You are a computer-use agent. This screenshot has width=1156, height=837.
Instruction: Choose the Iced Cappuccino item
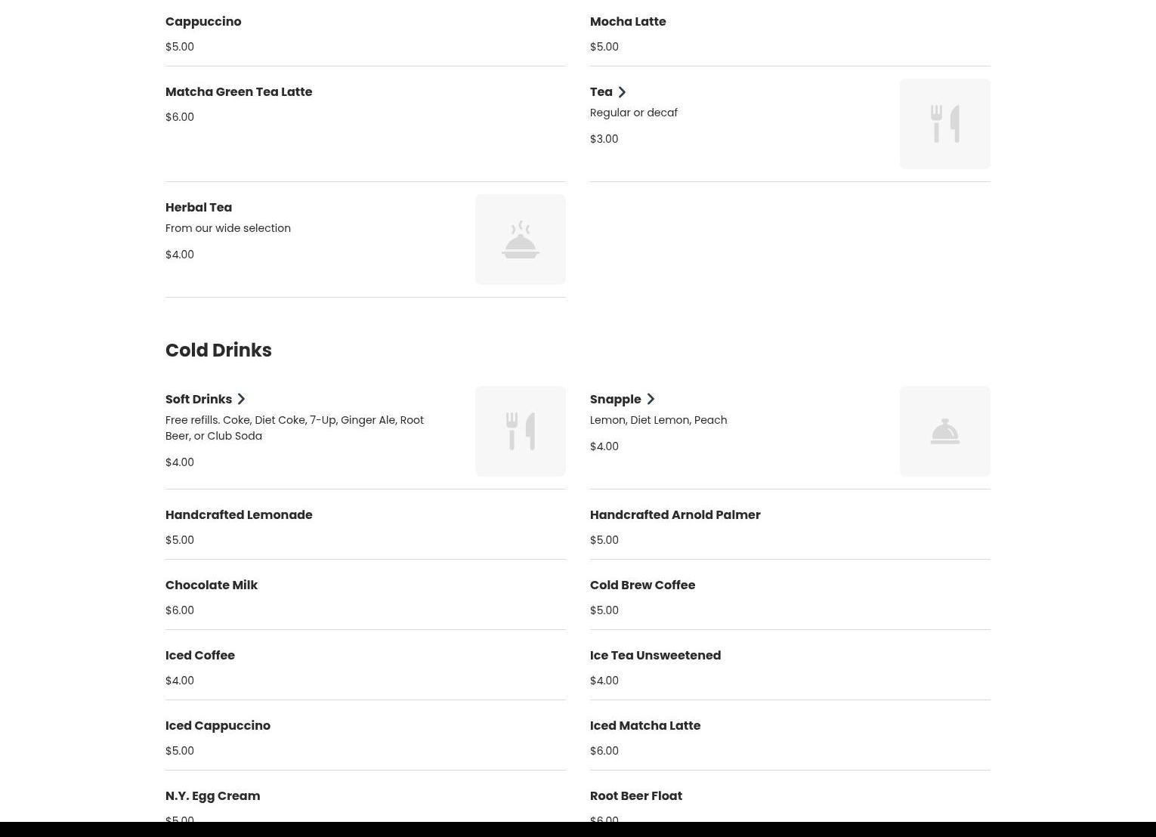click(218, 726)
